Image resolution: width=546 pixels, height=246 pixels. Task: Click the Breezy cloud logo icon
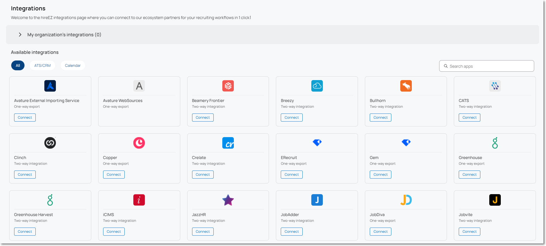[317, 86]
